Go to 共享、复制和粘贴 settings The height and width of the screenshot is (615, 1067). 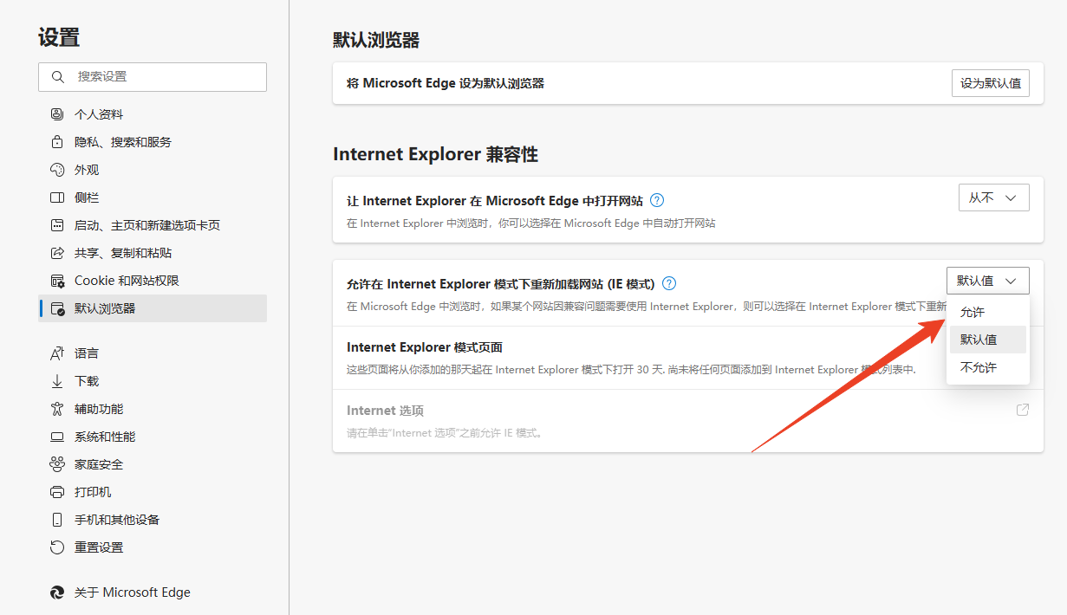[153, 253]
